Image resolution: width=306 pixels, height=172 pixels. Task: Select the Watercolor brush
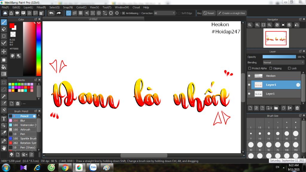pos(22,125)
